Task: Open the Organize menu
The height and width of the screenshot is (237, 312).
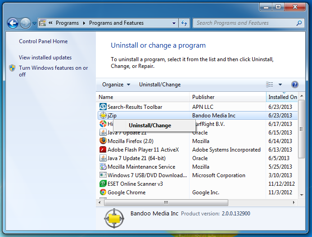Action: click(x=116, y=85)
